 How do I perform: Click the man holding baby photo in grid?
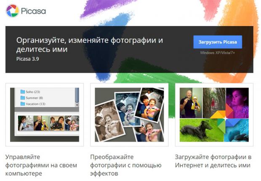click(x=191, y=103)
